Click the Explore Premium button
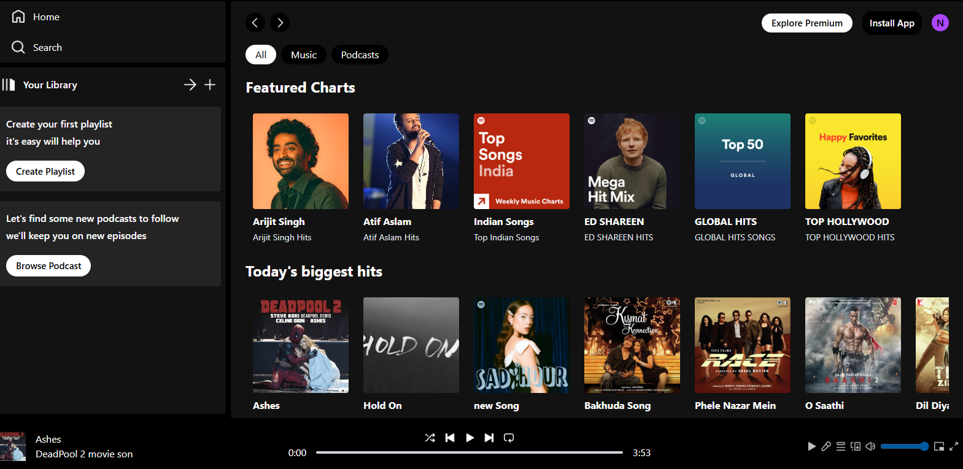963x469 pixels. [x=807, y=23]
